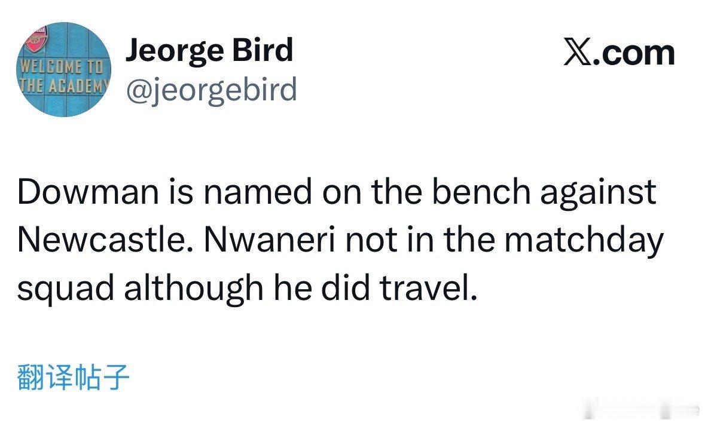705x426 pixels.
Task: Open the Jeorge Bird display name
Action: click(x=209, y=50)
